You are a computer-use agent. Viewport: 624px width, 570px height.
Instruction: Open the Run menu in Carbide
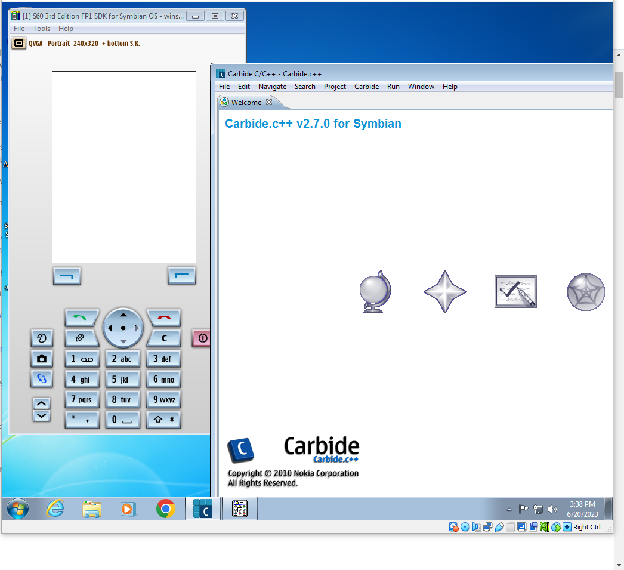pos(393,87)
